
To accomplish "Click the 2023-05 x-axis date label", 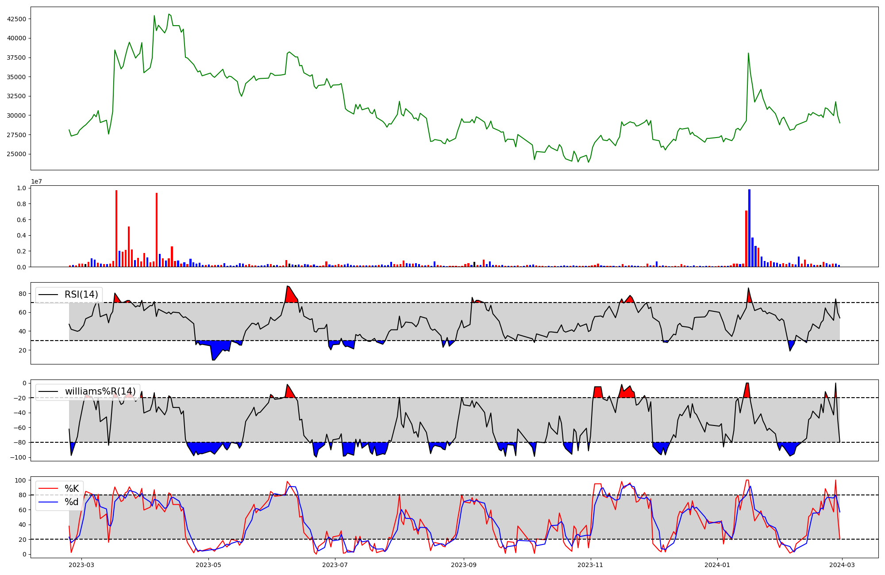I will [208, 565].
